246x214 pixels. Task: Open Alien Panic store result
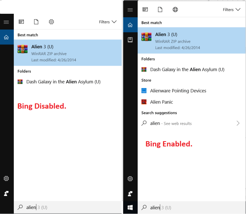coord(191,102)
